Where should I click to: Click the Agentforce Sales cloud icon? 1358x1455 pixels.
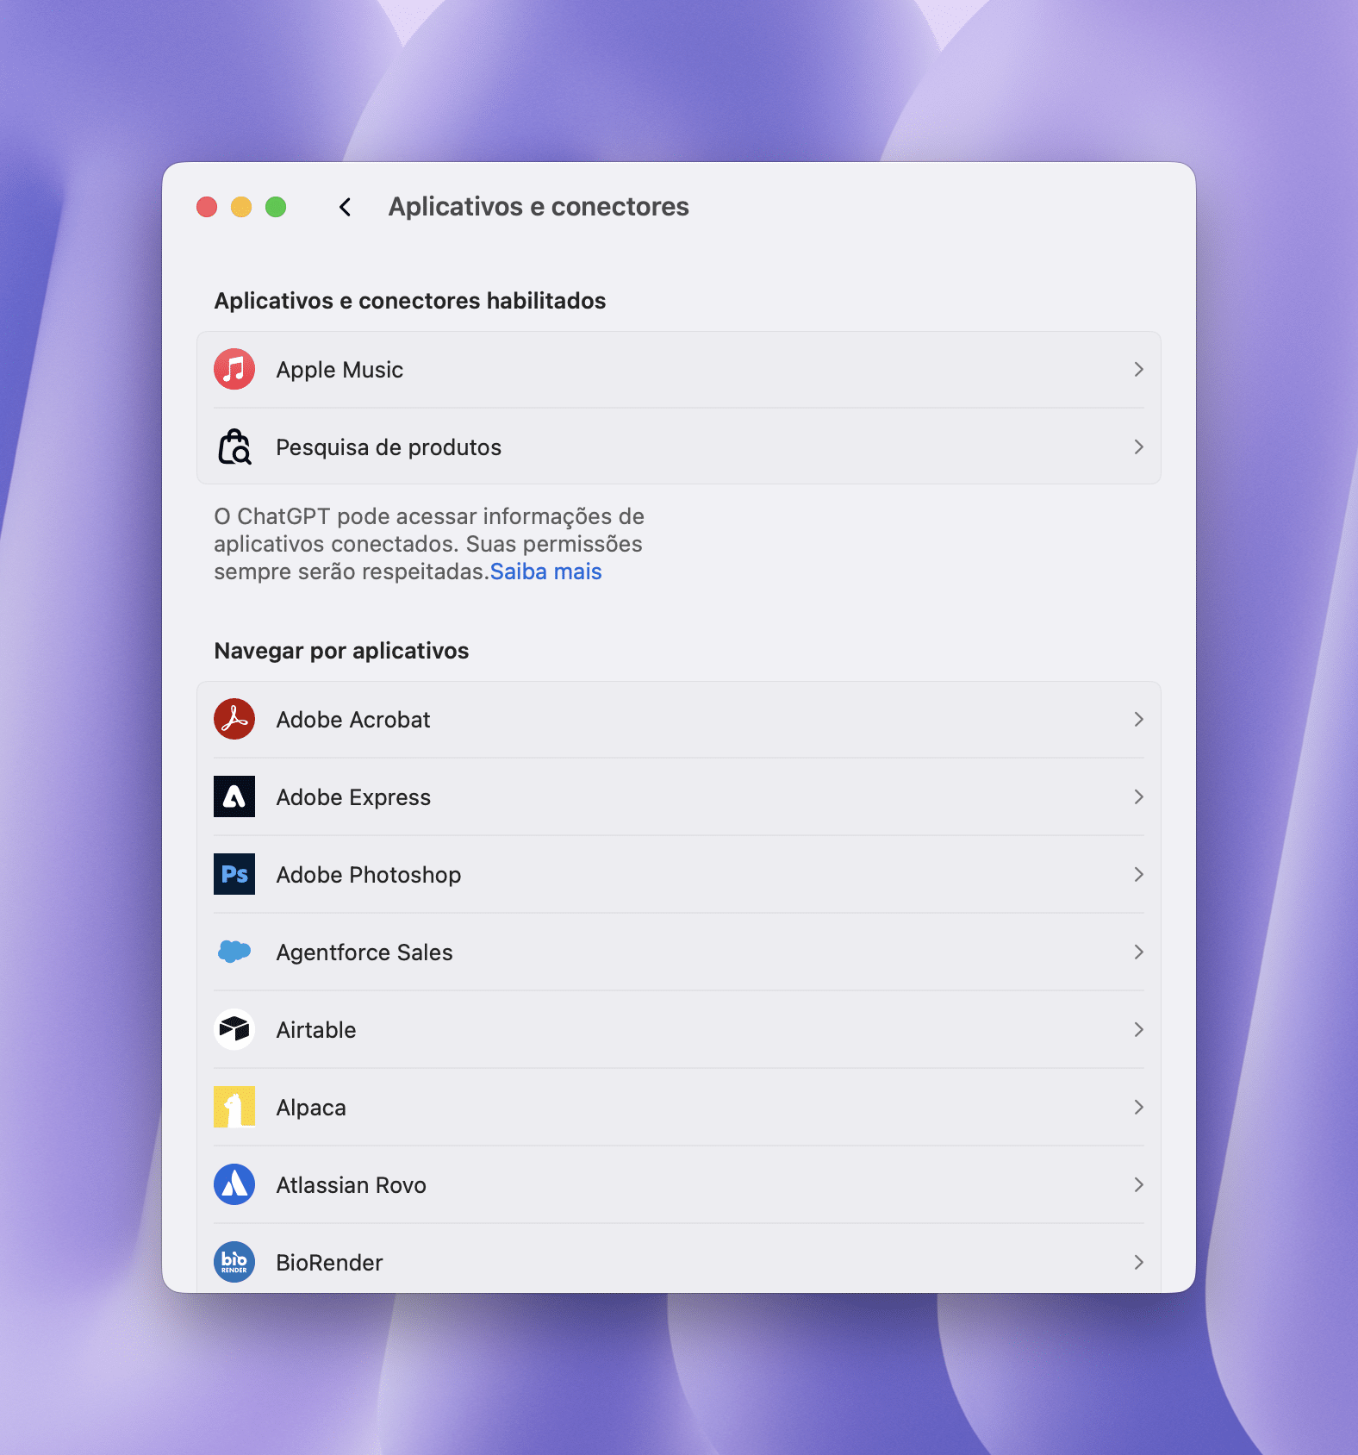(x=234, y=952)
